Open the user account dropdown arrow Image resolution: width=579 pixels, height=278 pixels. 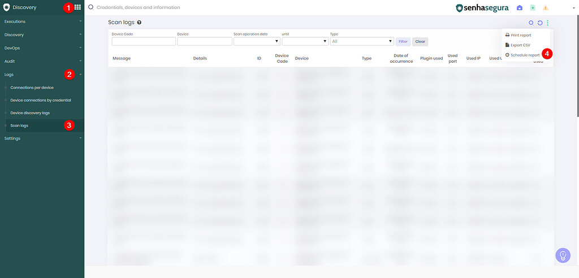click(573, 8)
